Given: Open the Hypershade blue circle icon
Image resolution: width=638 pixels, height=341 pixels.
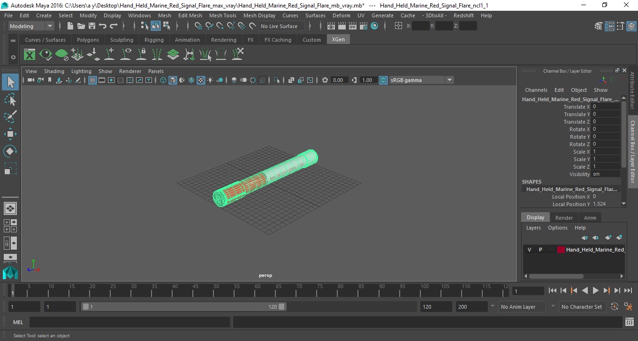Looking at the screenshot, I should [x=374, y=26].
